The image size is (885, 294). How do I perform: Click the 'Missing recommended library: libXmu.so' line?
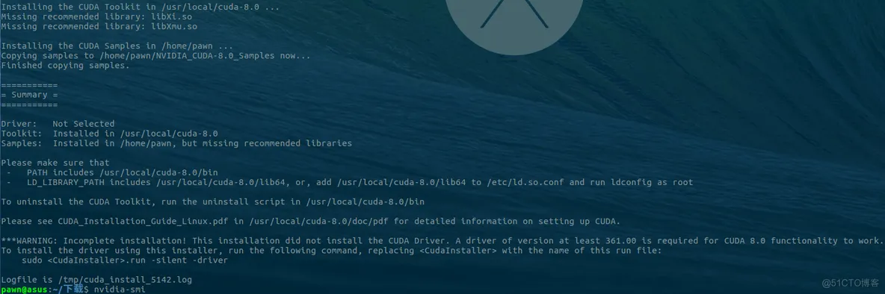click(x=99, y=26)
